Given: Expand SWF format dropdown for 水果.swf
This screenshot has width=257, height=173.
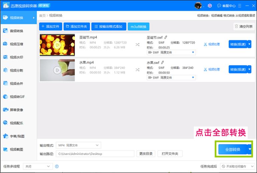Looking at the screenshot, I should (x=171, y=78).
